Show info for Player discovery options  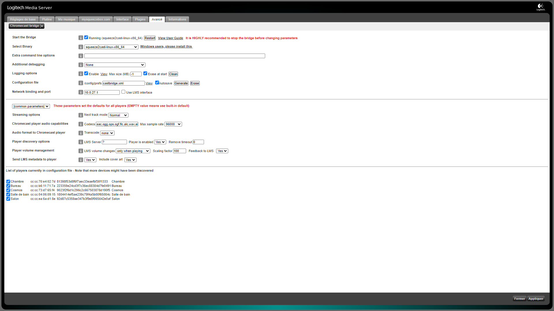pos(81,142)
